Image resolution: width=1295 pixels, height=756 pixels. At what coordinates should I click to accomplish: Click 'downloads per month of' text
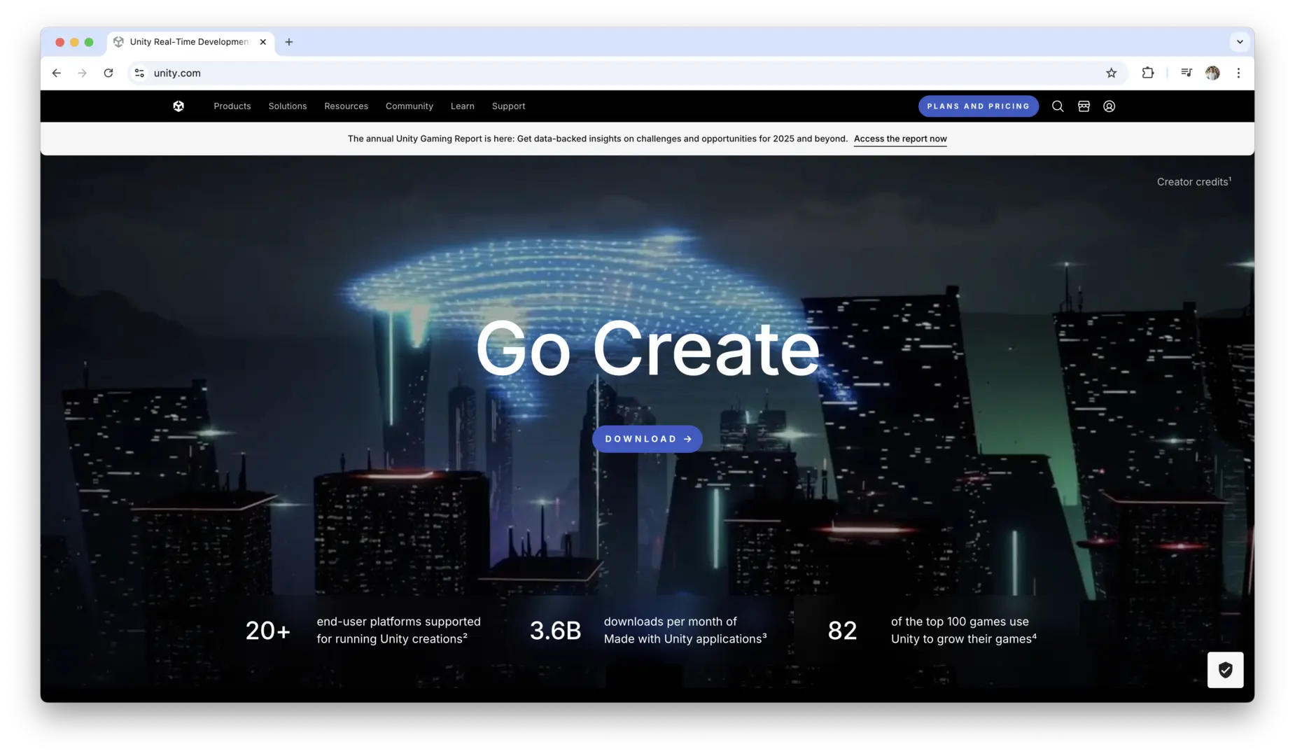pos(671,622)
